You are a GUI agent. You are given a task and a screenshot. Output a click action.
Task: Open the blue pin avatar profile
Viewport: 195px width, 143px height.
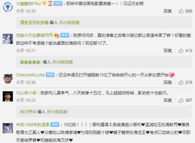pyautogui.click(x=8, y=7)
